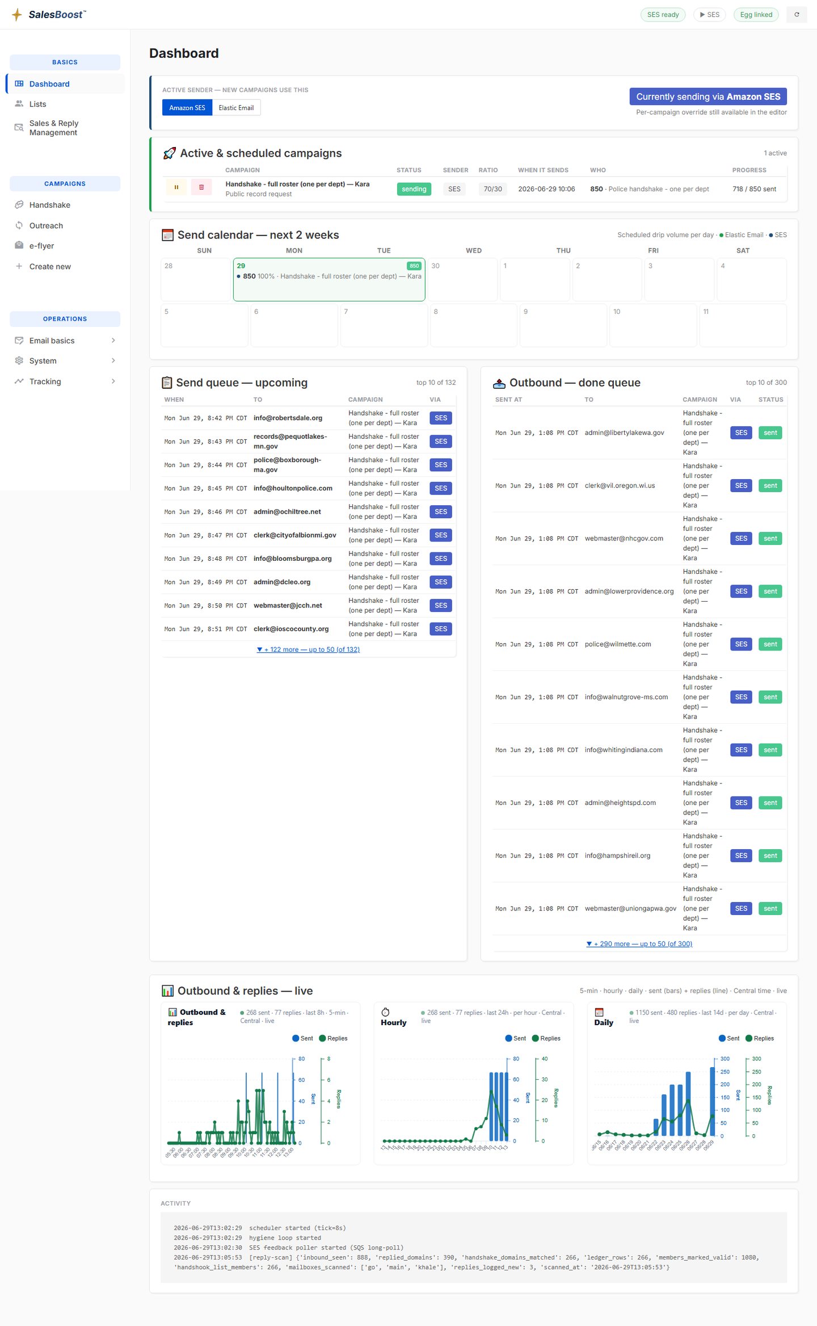817x1326 pixels.
Task: Click the Handshake sidebar icon
Action: (x=19, y=205)
